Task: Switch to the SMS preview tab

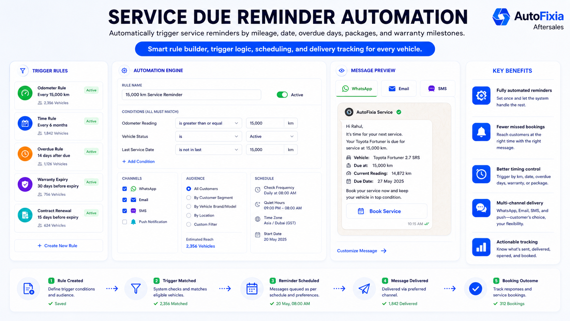Action: click(437, 89)
